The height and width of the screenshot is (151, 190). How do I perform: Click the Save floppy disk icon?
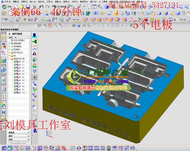click(x=28, y=7)
